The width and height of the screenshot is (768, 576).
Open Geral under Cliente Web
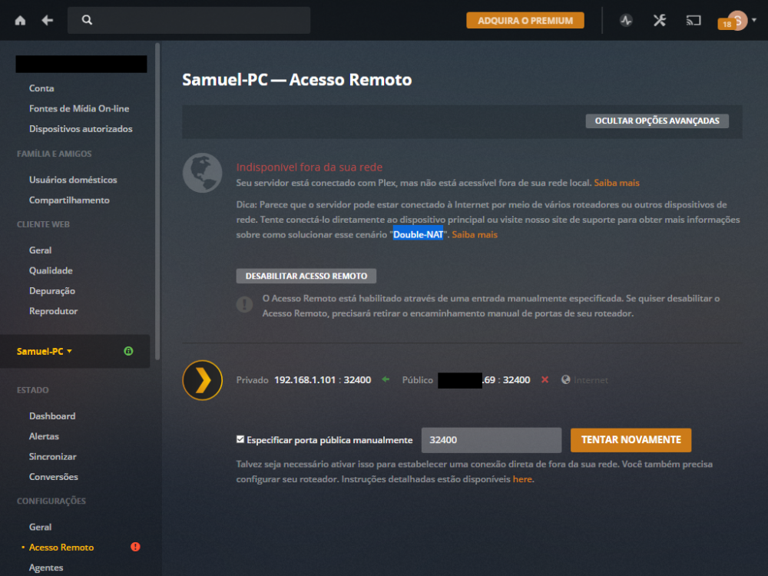pos(40,250)
